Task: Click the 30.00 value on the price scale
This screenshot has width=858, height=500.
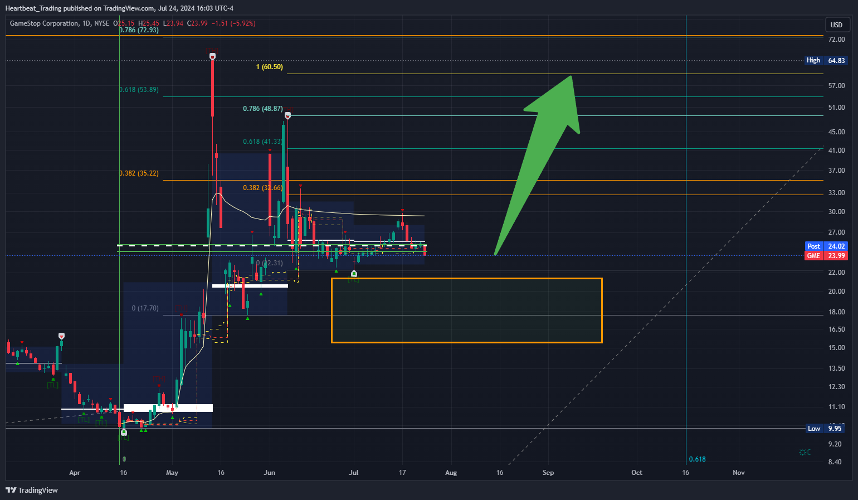Action: pos(837,212)
